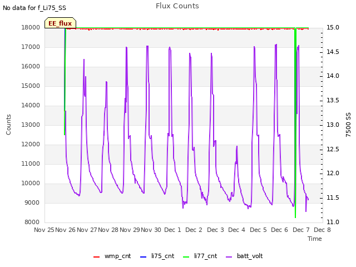Click the 10000 left axis value
The image size is (356, 267).
click(31, 183)
